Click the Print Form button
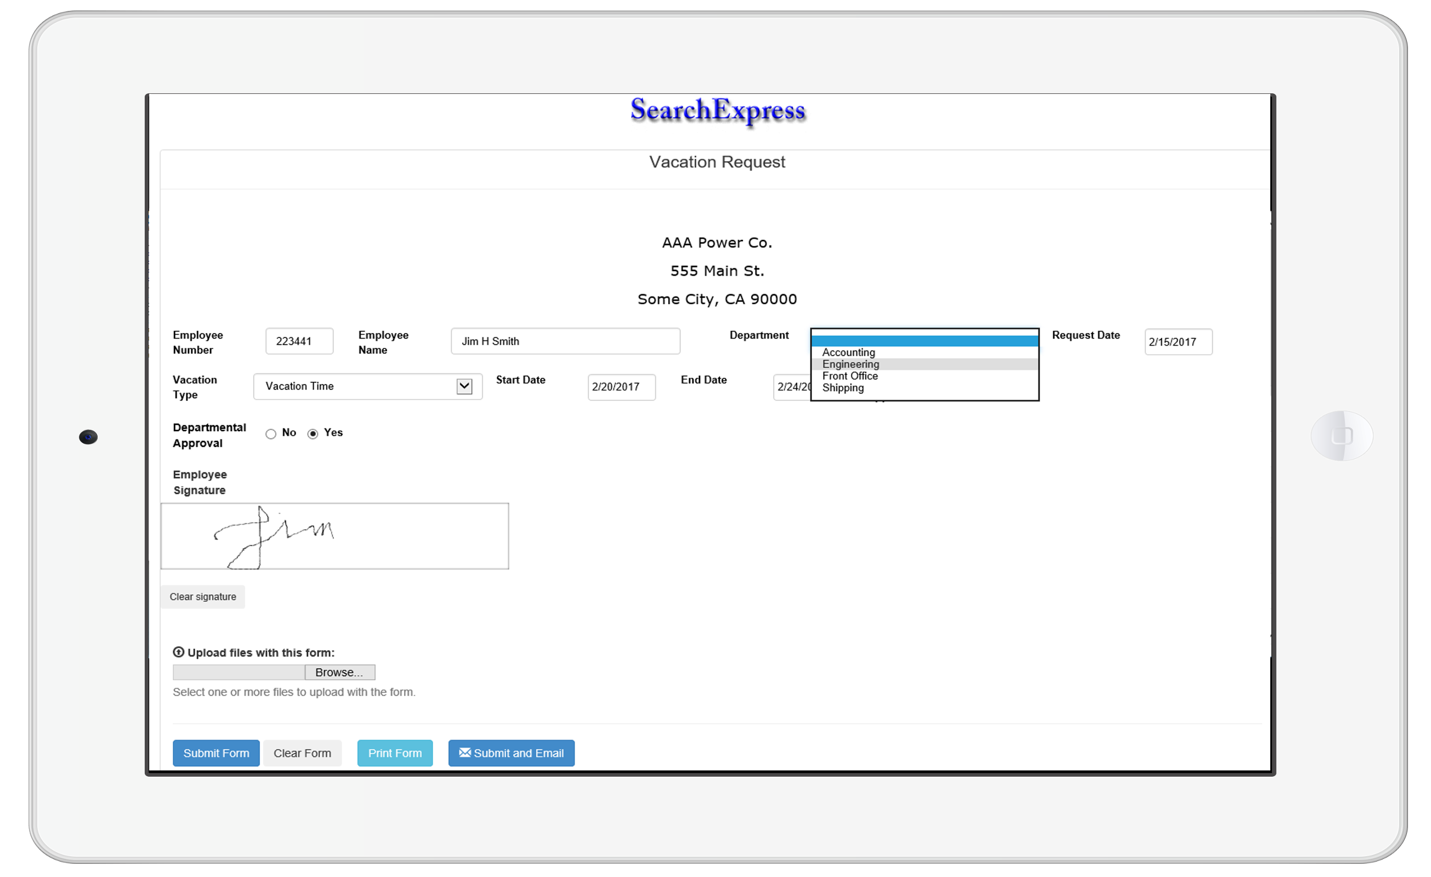Image resolution: width=1431 pixels, height=877 pixels. tap(395, 753)
